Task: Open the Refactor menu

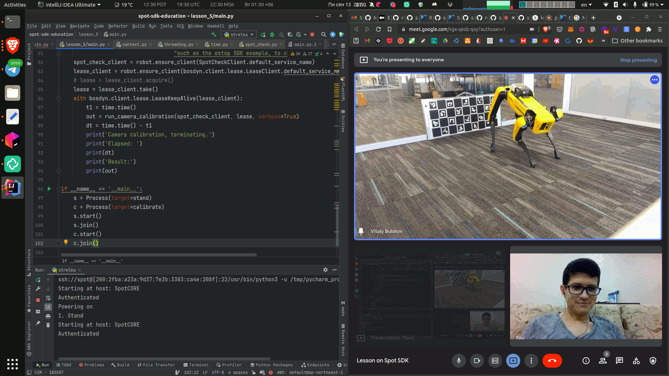Action: click(118, 26)
